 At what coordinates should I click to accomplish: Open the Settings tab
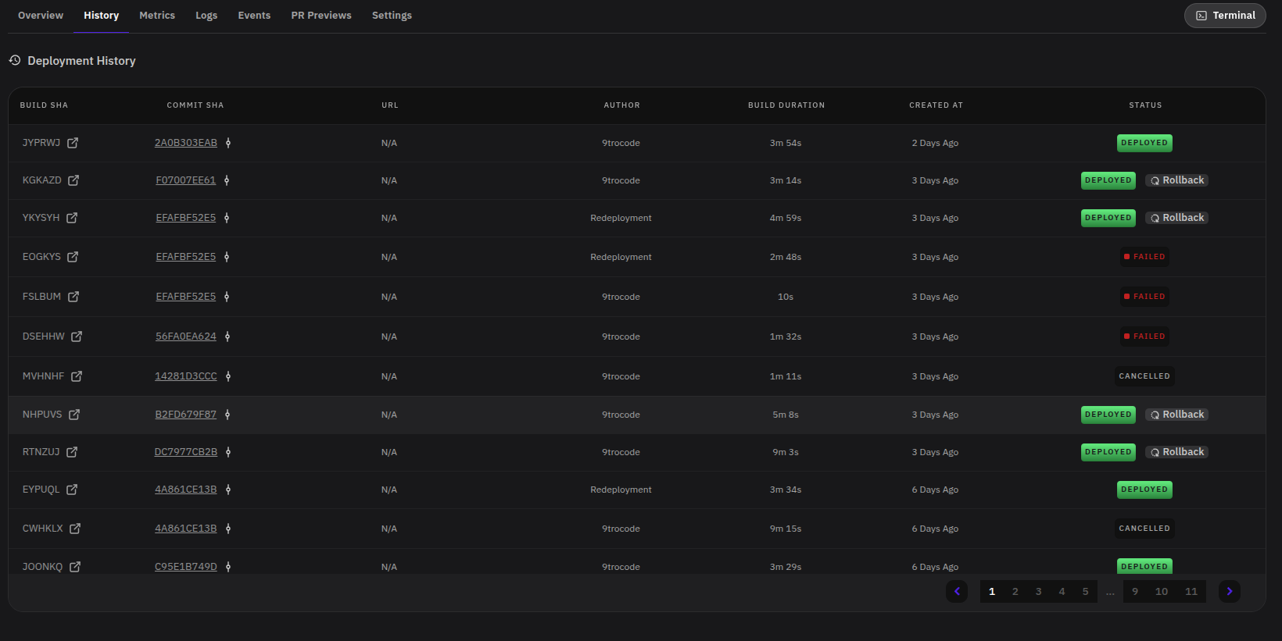click(x=392, y=16)
